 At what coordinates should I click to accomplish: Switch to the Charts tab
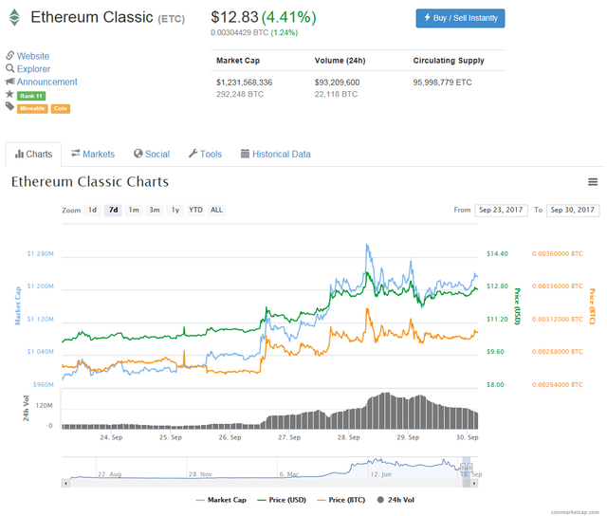pyautogui.click(x=33, y=154)
